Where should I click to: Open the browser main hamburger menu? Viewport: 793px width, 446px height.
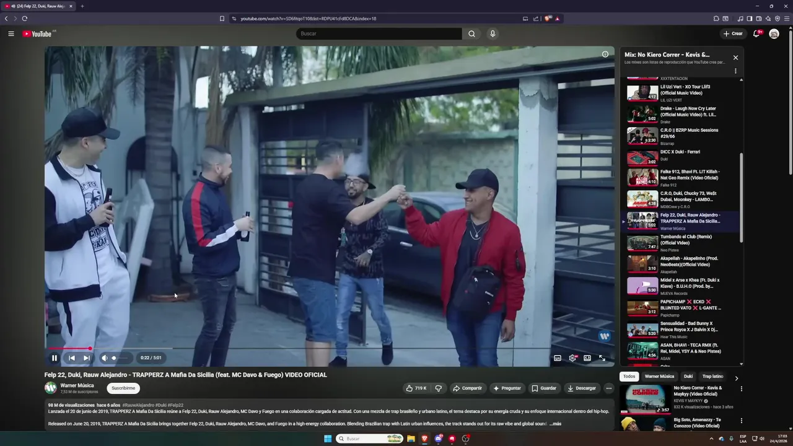(x=786, y=19)
